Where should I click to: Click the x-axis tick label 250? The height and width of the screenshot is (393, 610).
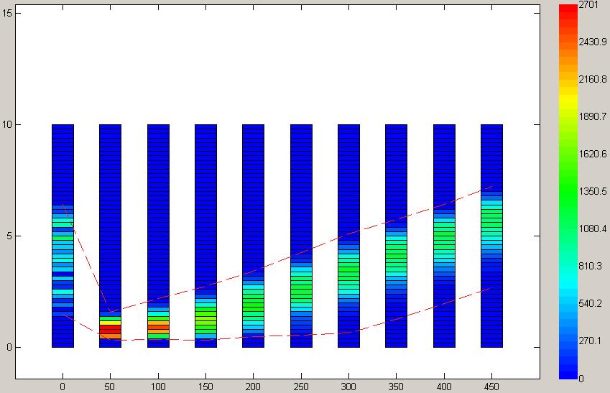[300, 386]
